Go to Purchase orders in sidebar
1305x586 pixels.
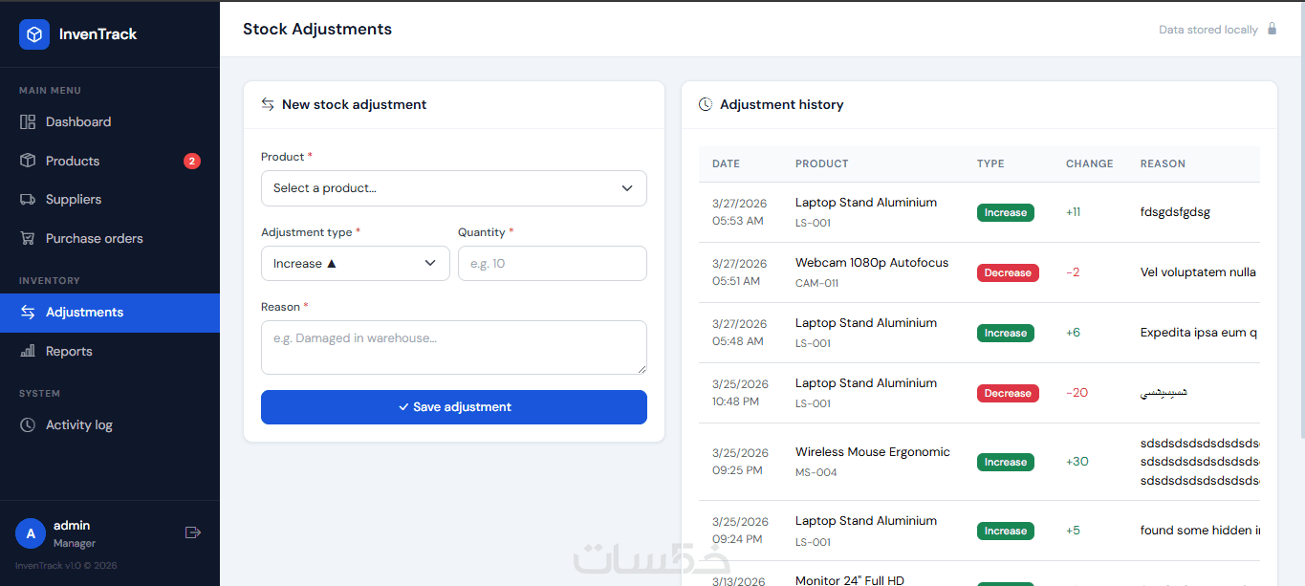(x=94, y=239)
